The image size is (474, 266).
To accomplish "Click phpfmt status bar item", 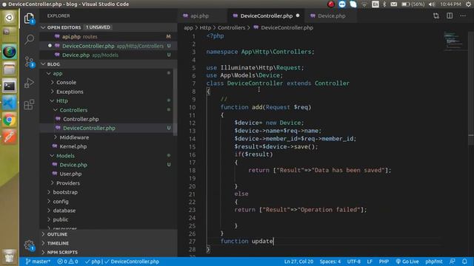I will click(433, 262).
